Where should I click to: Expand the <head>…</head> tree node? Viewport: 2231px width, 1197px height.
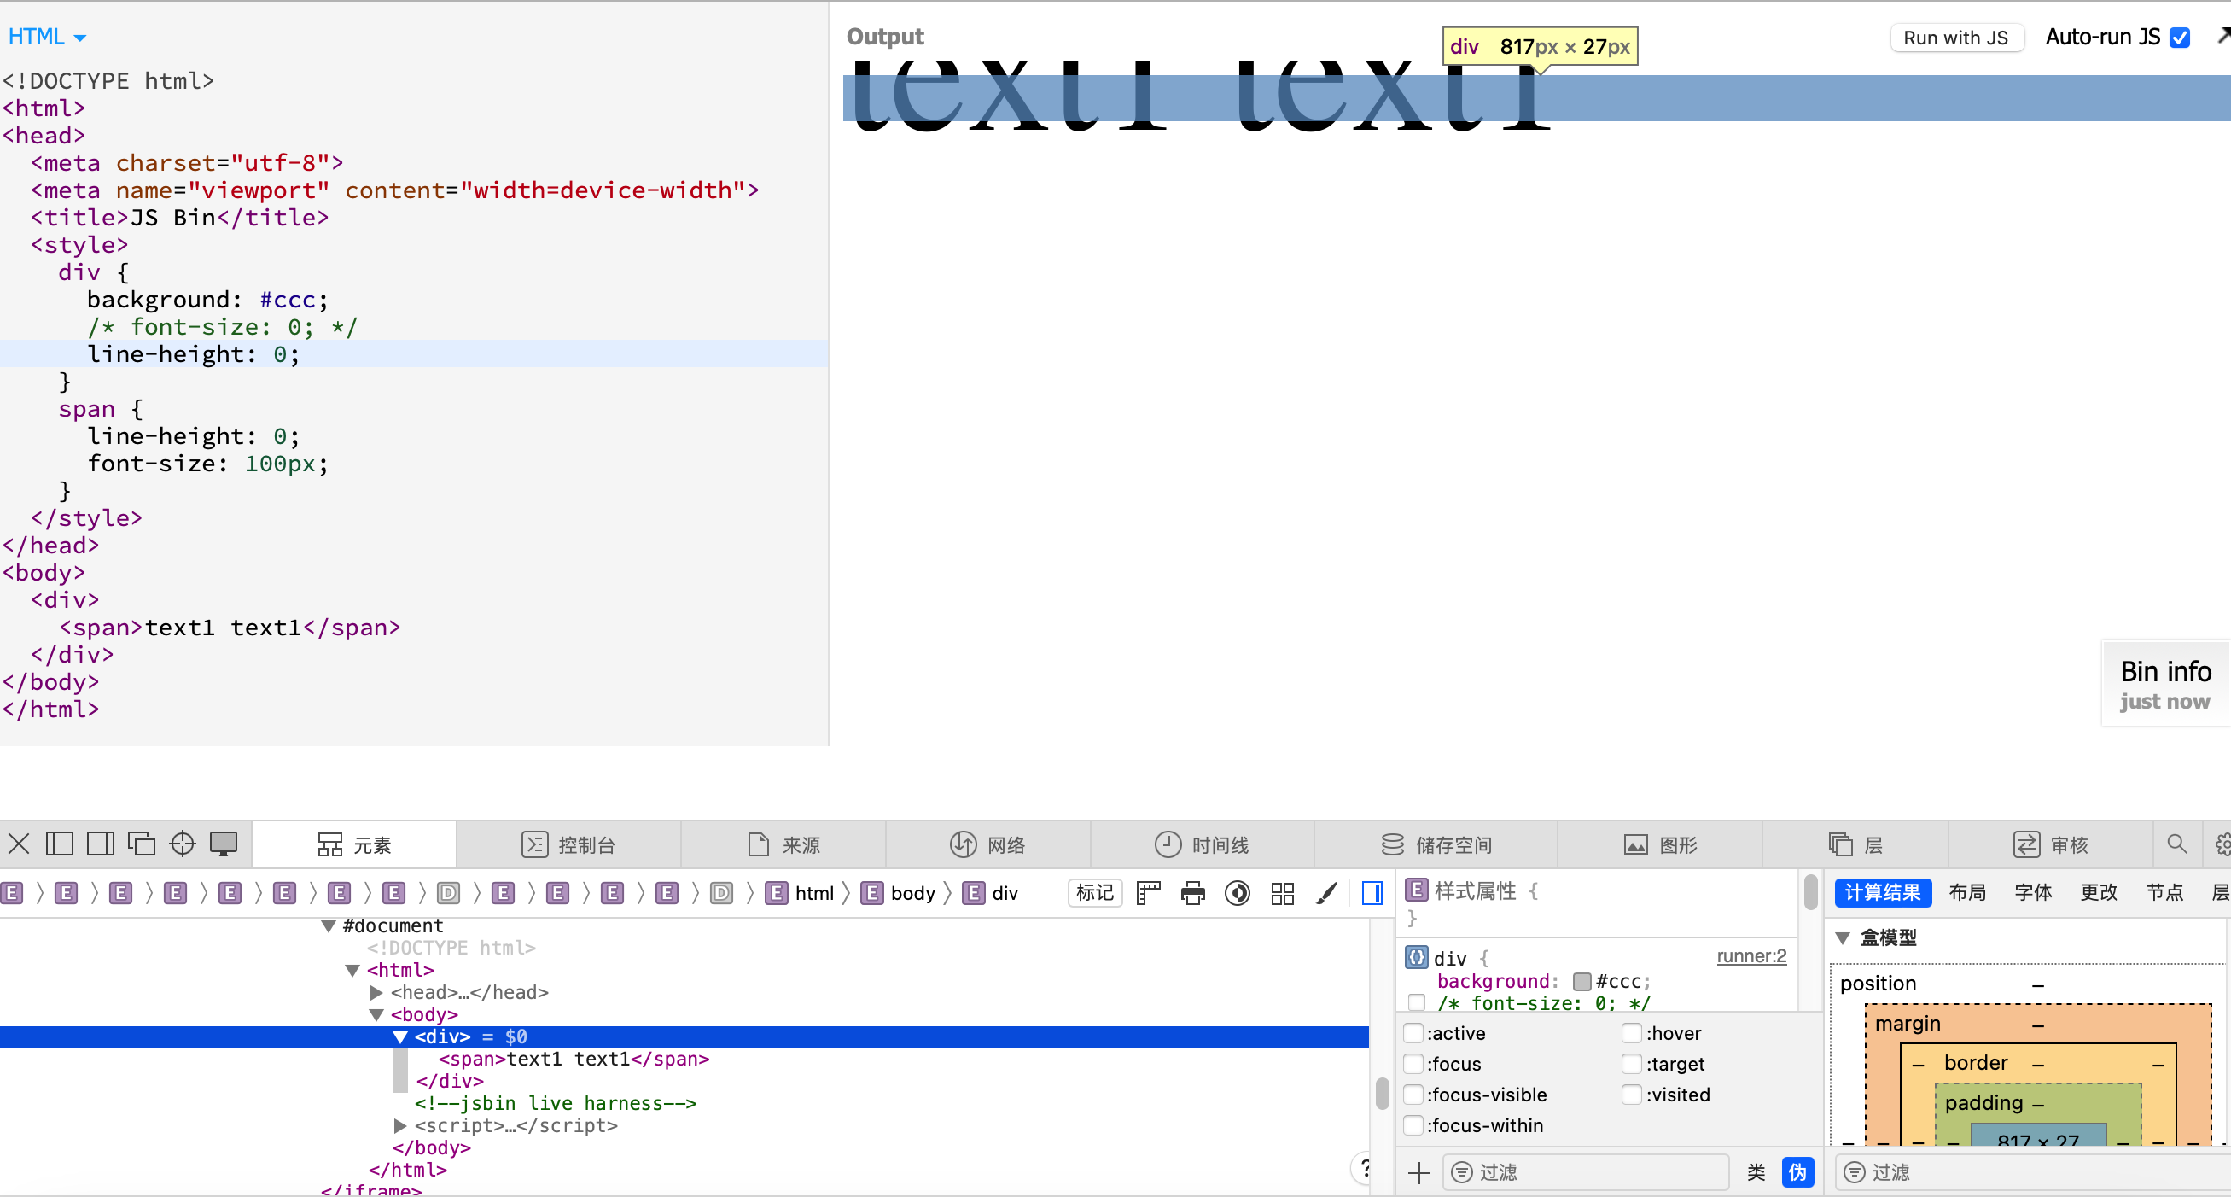pyautogui.click(x=378, y=992)
